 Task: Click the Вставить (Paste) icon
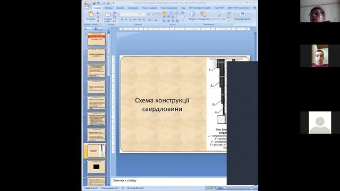pyautogui.click(x=90, y=14)
